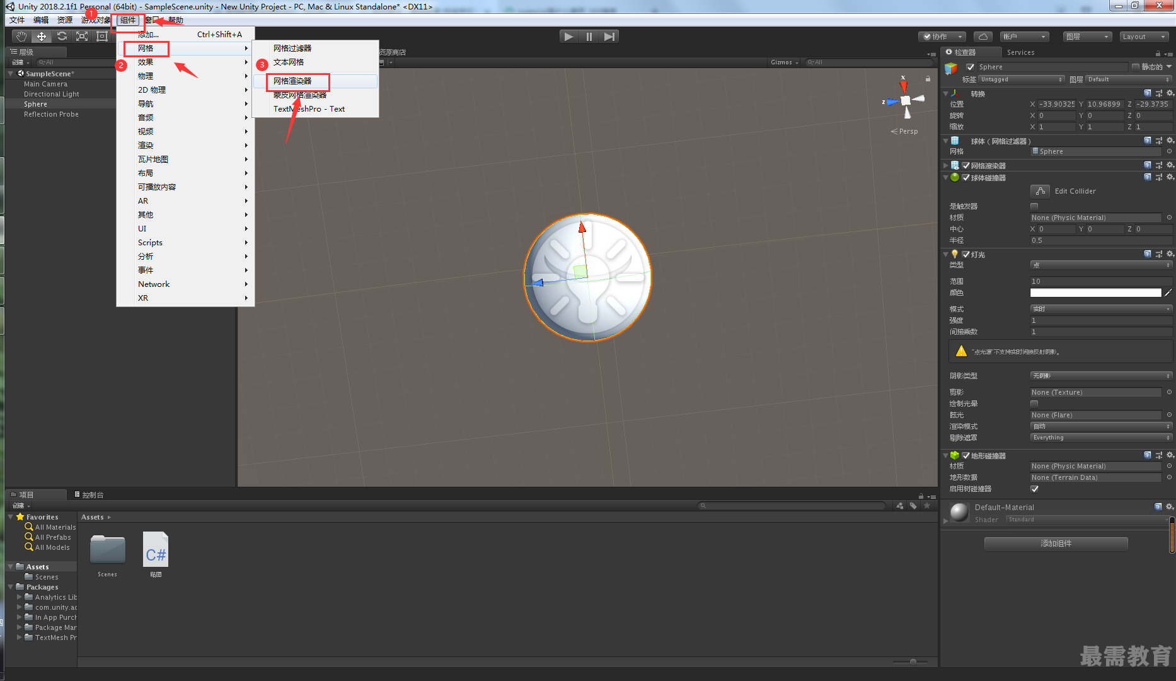Open the Edit menu
This screenshot has height=681, width=1176.
(x=41, y=20)
